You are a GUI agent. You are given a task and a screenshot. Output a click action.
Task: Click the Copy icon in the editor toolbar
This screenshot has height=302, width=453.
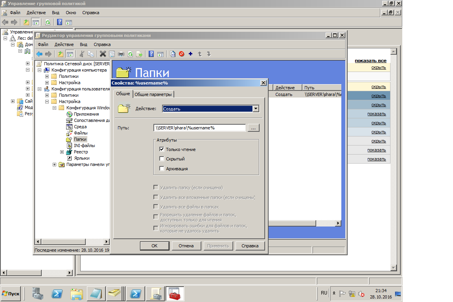(x=91, y=54)
